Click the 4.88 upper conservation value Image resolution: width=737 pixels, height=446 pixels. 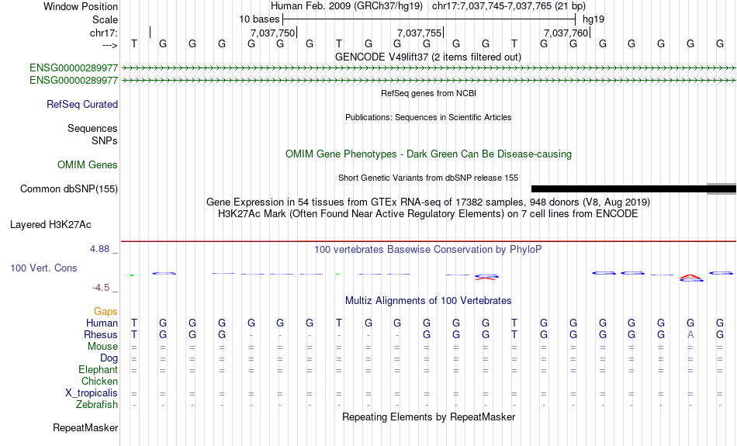tap(99, 249)
